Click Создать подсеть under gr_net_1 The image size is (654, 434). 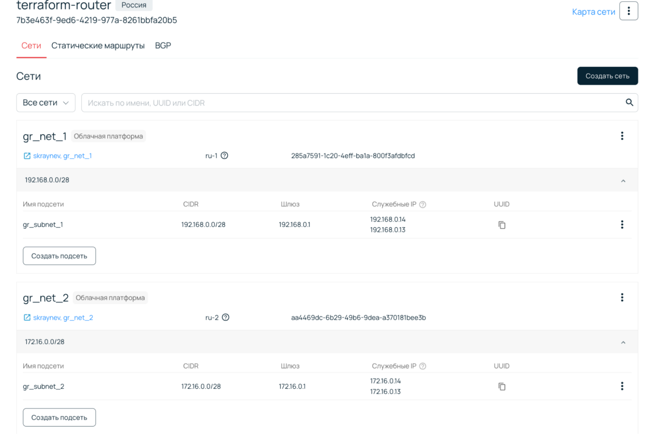point(59,256)
